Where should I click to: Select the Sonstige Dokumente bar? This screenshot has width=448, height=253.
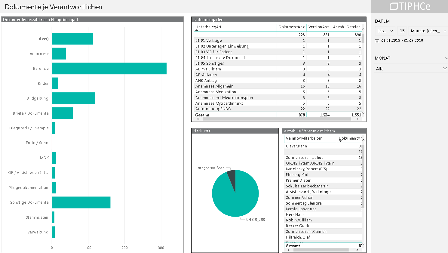[81, 202]
